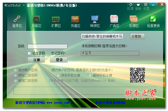The image size is (168, 111).
Task: Open the 游戏守望者官方网站 link
Action: coord(42,102)
